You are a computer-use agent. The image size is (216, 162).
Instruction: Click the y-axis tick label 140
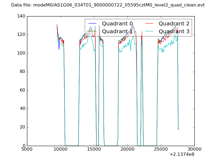click(22, 16)
